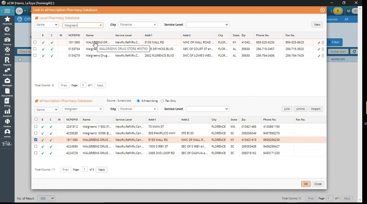
Task: Go to Next page of ePrescription results
Action: pos(101,170)
